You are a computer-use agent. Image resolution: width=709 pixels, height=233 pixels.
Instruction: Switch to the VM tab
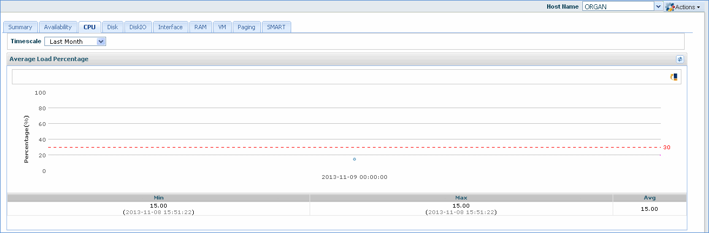coord(222,27)
